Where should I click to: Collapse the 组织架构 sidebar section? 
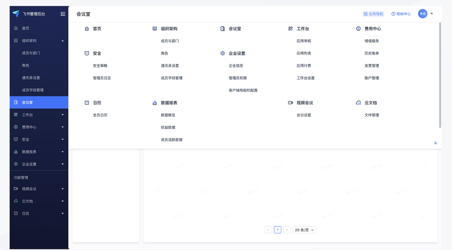(x=62, y=41)
